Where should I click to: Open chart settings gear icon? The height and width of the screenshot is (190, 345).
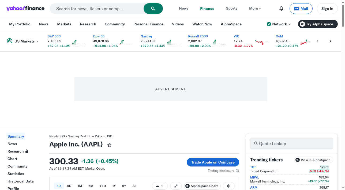(x=229, y=186)
